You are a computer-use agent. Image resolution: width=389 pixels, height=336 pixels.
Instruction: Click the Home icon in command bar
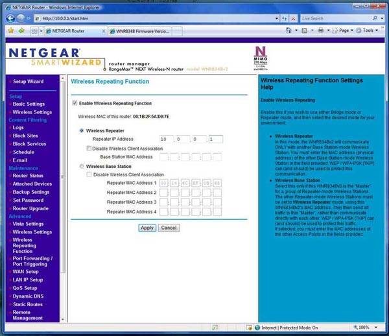[x=289, y=30]
